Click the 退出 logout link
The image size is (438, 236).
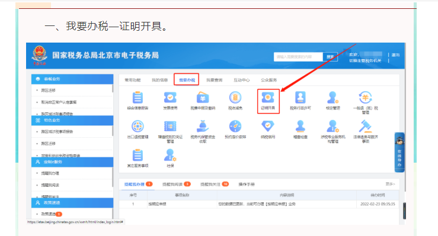395,55
